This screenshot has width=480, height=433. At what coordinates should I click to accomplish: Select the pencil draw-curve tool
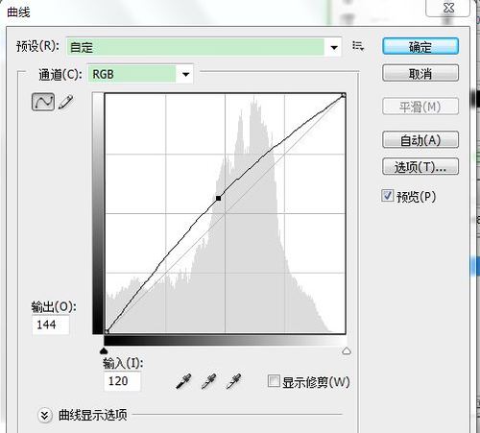[x=66, y=103]
